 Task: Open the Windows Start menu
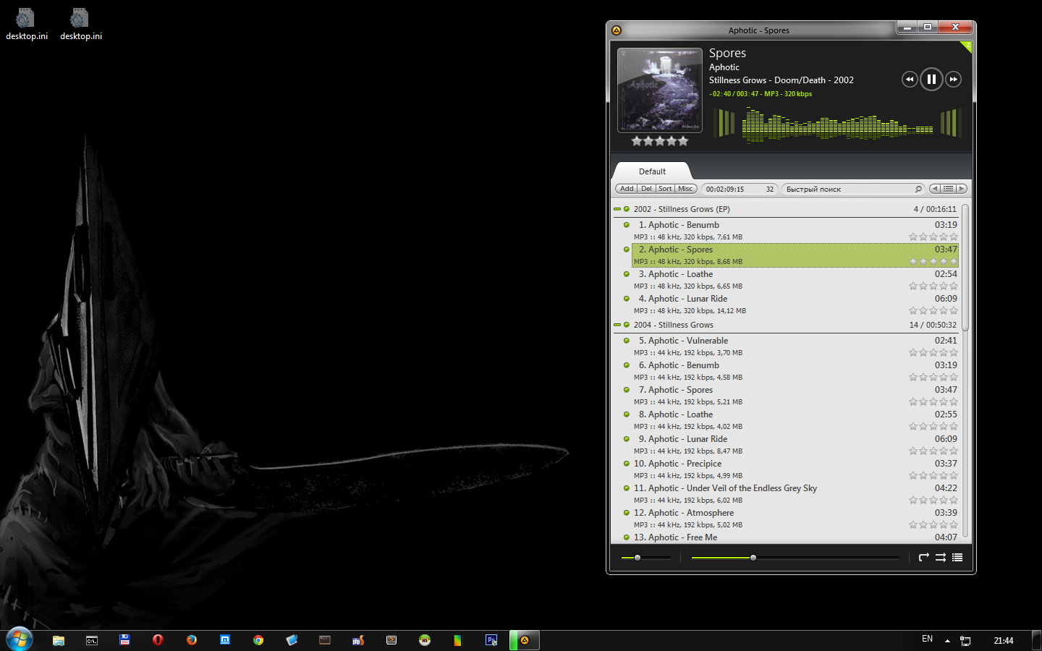(x=20, y=639)
